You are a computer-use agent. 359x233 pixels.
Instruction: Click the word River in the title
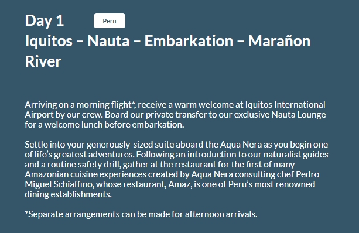pyautogui.click(x=43, y=61)
